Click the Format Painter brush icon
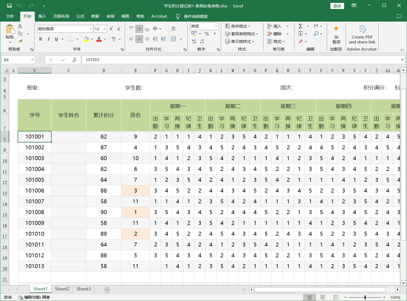The height and width of the screenshot is (301, 407). 20,41
